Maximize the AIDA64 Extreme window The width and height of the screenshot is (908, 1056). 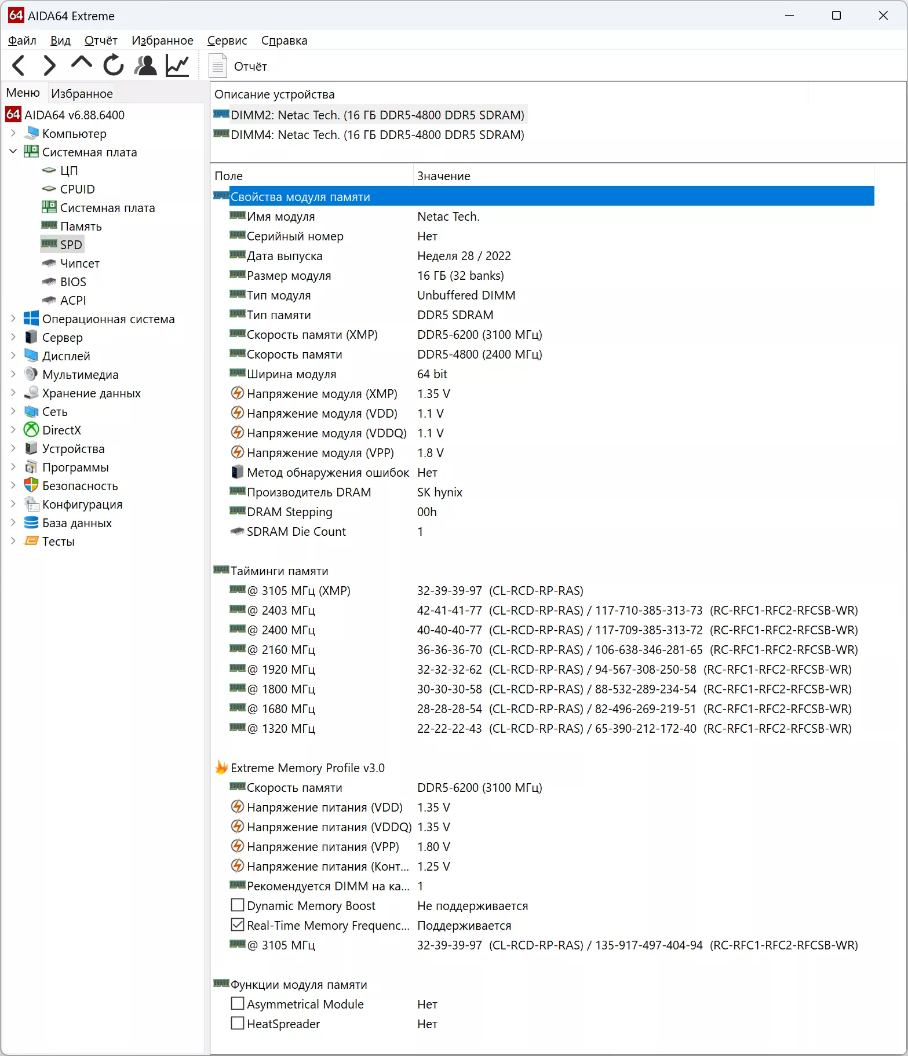836,16
